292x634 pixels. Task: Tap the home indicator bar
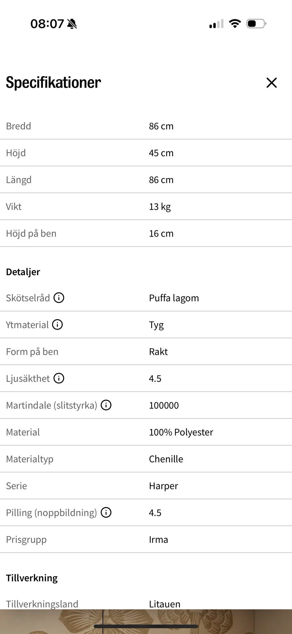pyautogui.click(x=146, y=626)
